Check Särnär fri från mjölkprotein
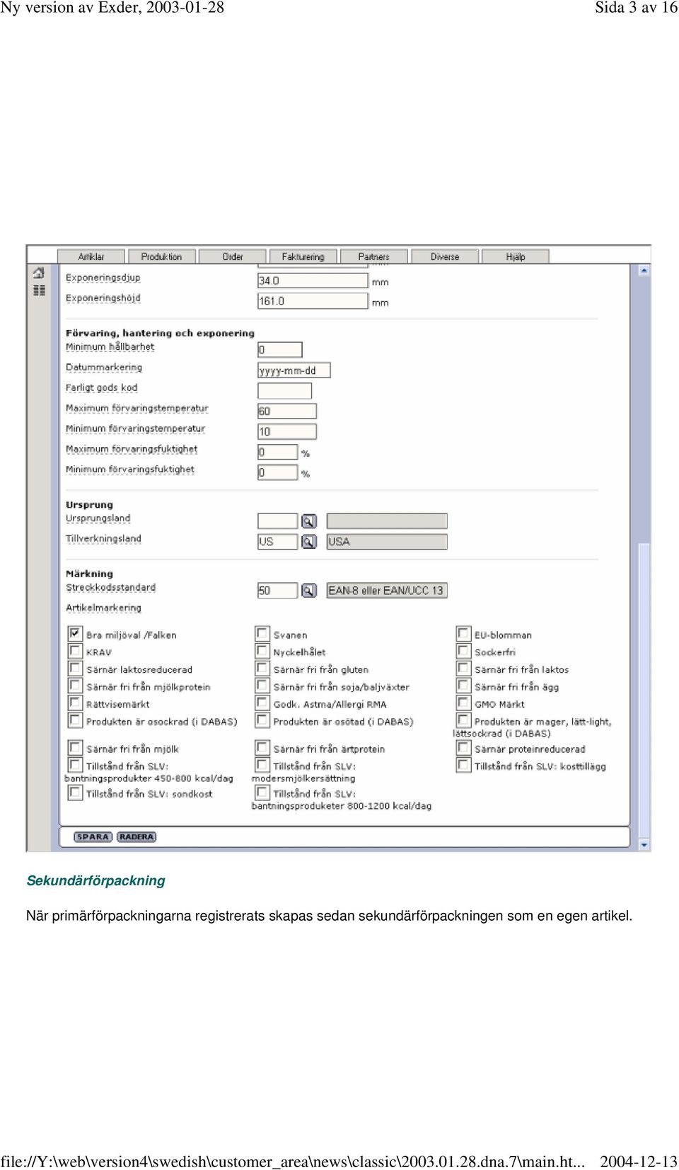 pos(75,686)
